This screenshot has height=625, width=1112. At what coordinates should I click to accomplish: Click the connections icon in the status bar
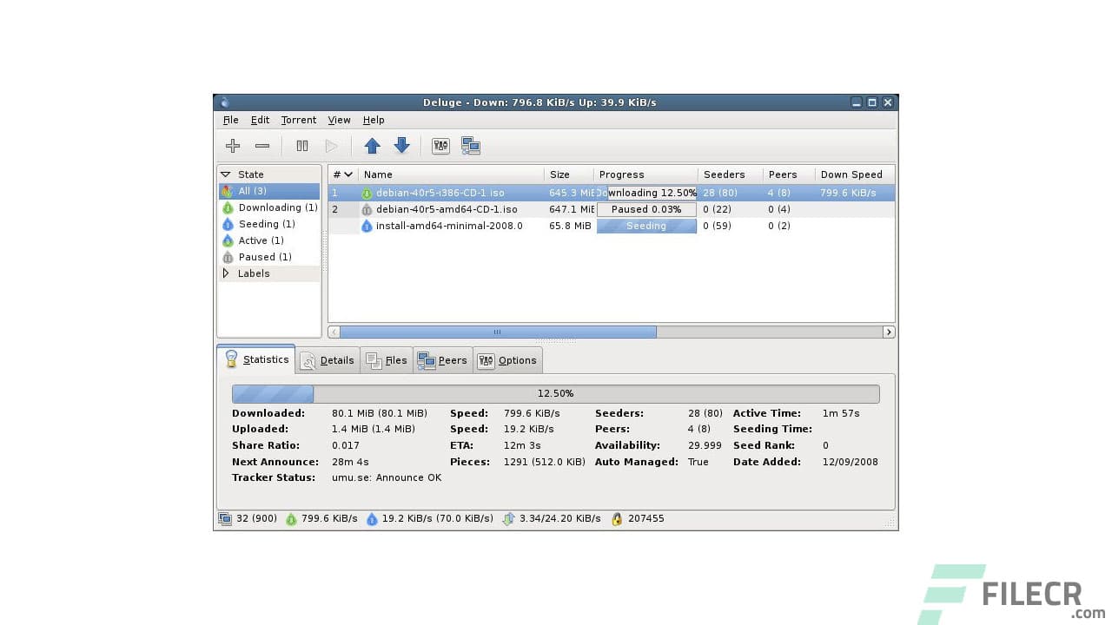pyautogui.click(x=223, y=518)
